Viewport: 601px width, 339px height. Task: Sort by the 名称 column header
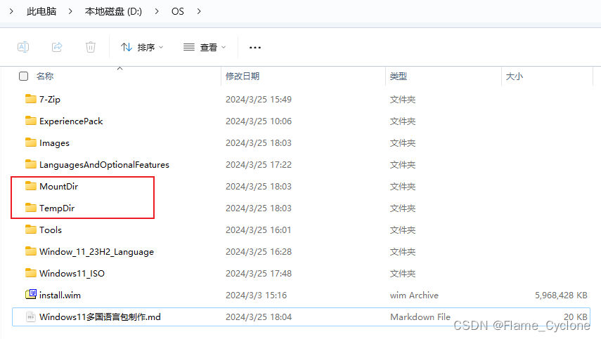coord(45,76)
